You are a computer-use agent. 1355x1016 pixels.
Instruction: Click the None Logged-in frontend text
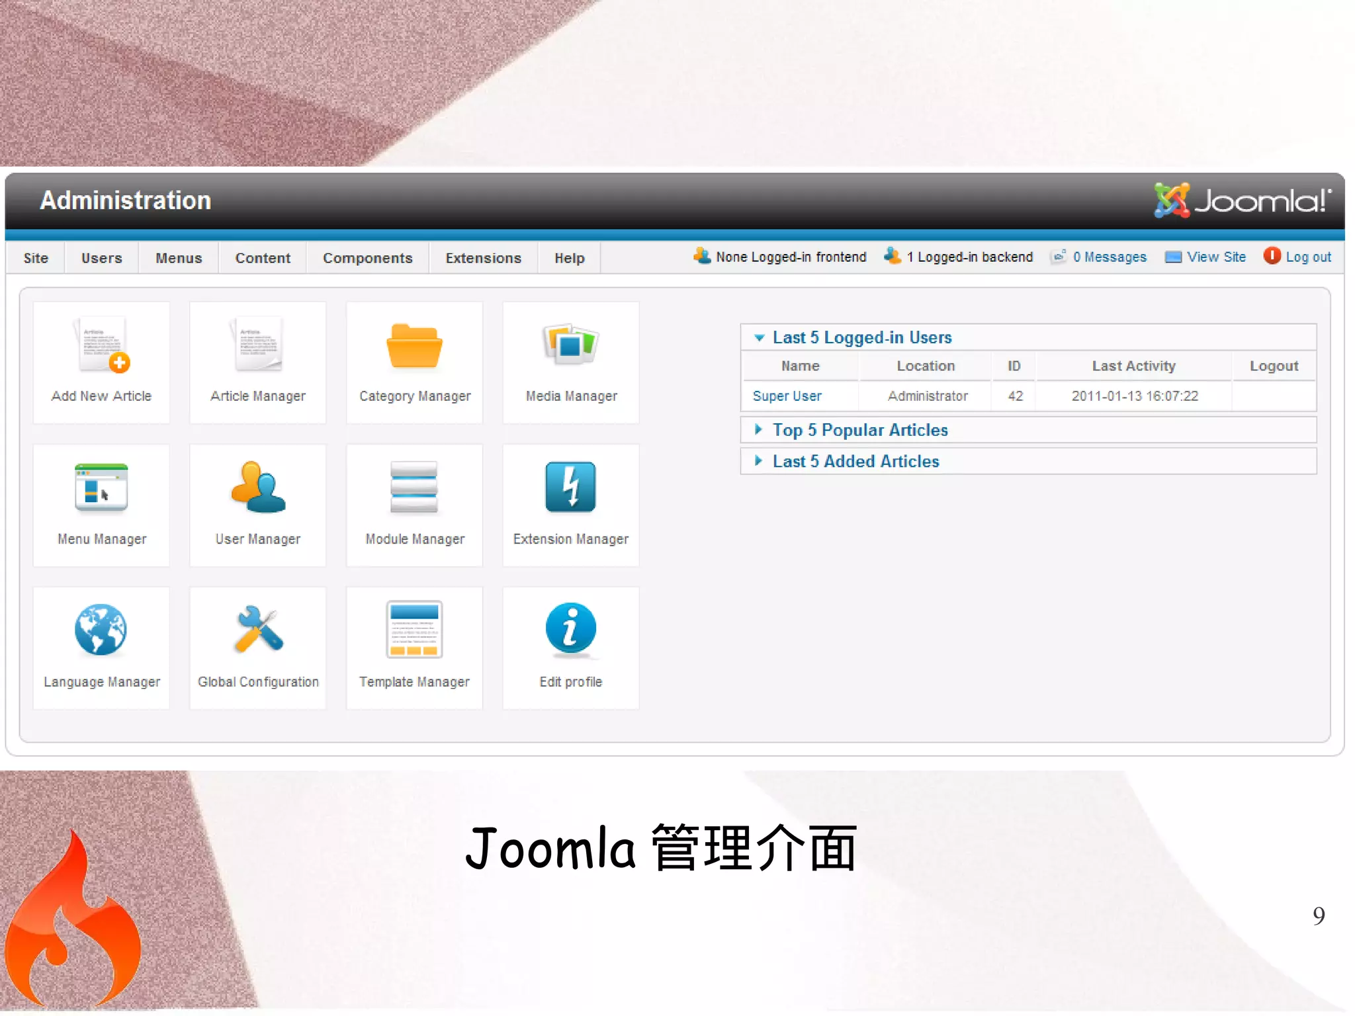tap(791, 257)
